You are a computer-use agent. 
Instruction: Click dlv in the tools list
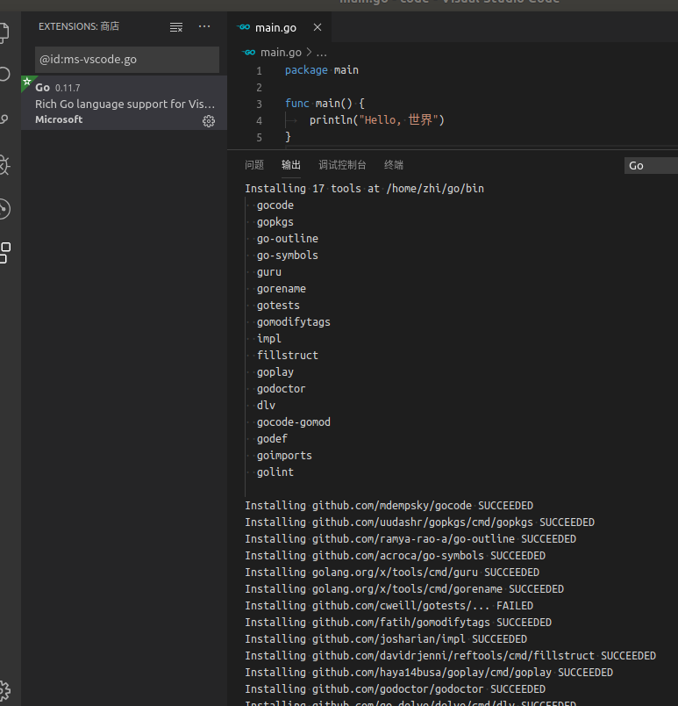tap(266, 405)
